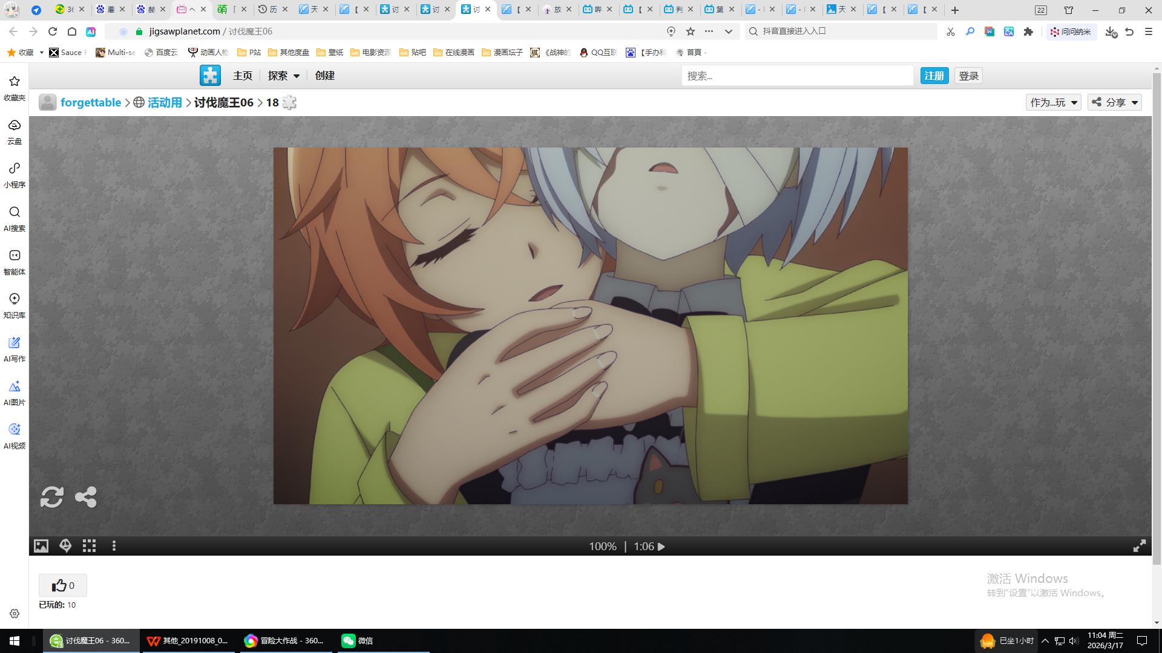Click the arrange pieces grid icon
1162x653 pixels.
coord(89,546)
